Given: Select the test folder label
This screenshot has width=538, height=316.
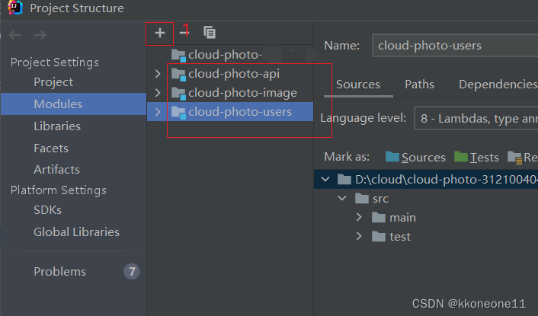Looking at the screenshot, I should tap(400, 237).
